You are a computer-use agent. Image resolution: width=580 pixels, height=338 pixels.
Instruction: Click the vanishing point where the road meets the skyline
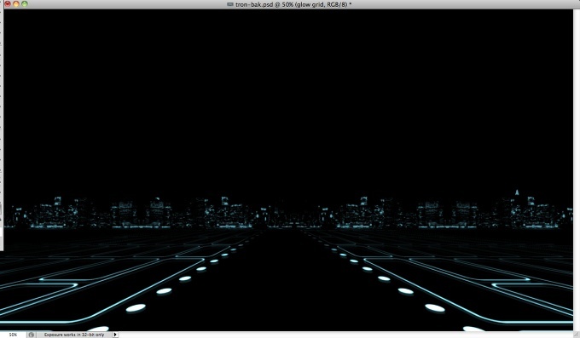pyautogui.click(x=284, y=229)
